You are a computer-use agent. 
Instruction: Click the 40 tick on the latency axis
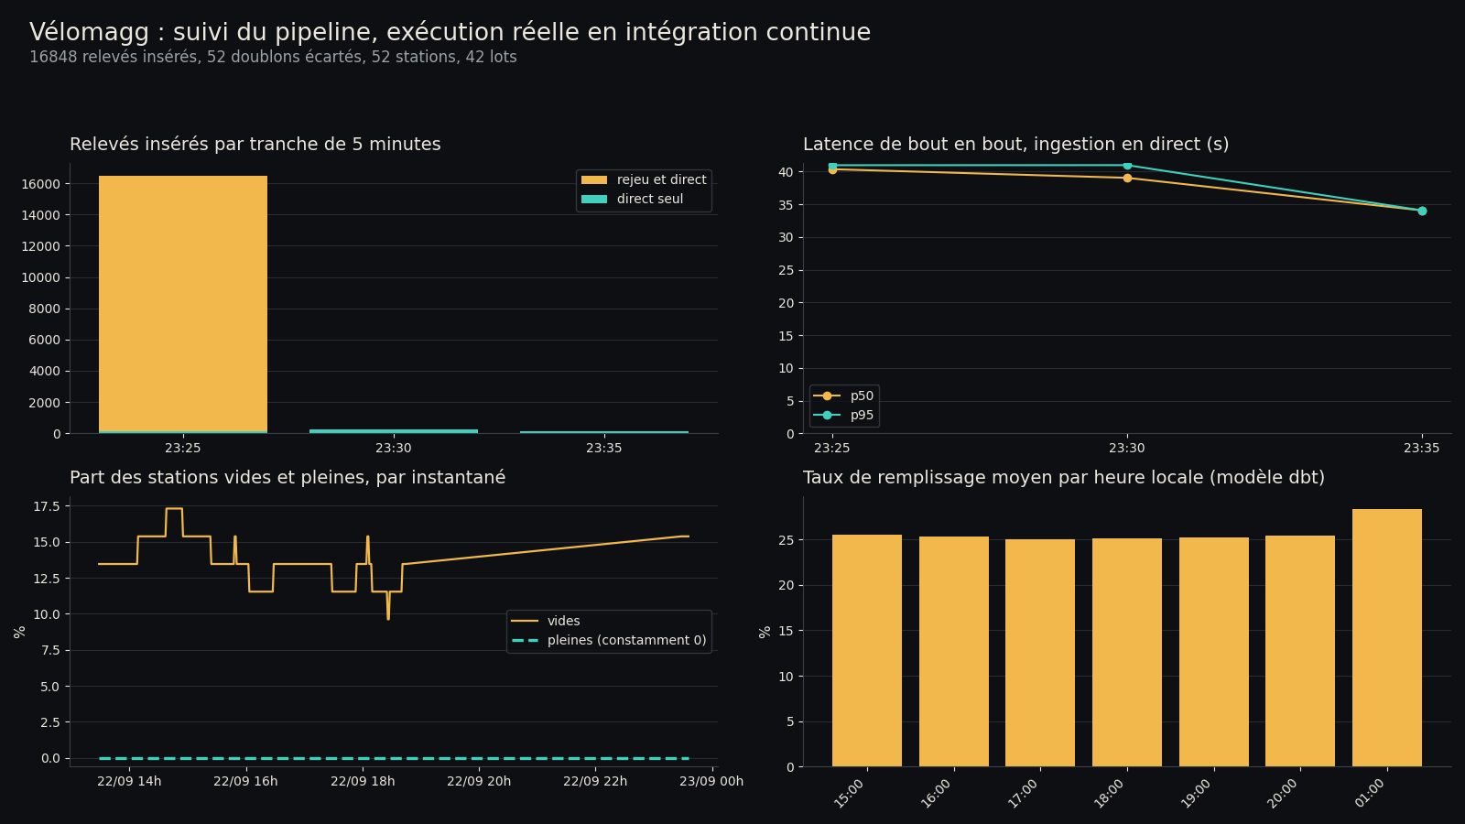pos(786,172)
